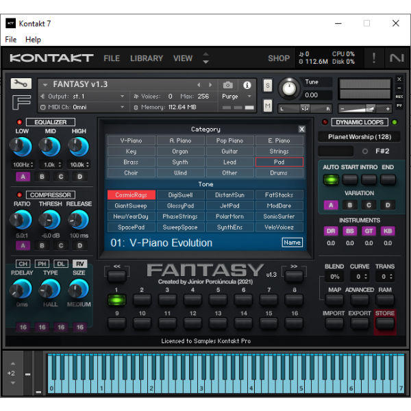Click the Kontakt rack up/down arrows

pyautogui.click(x=206, y=58)
